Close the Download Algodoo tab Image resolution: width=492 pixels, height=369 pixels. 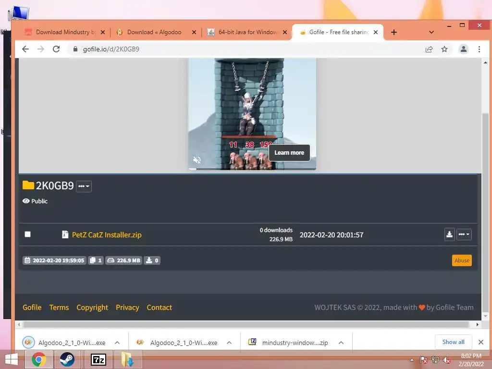click(x=194, y=32)
